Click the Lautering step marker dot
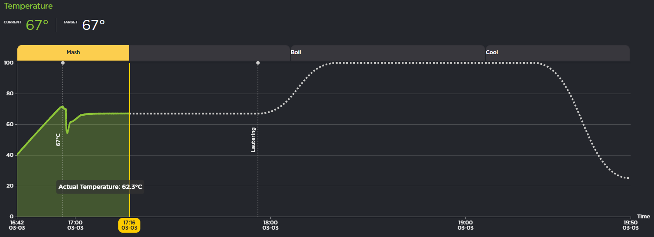 click(x=258, y=63)
